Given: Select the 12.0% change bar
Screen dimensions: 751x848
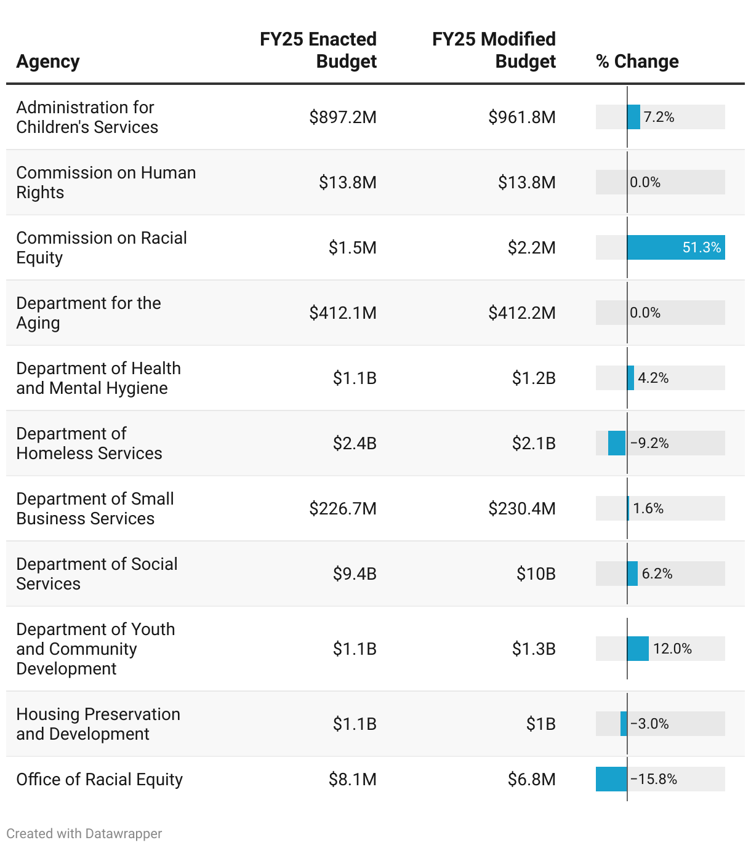Looking at the screenshot, I should 638,649.
